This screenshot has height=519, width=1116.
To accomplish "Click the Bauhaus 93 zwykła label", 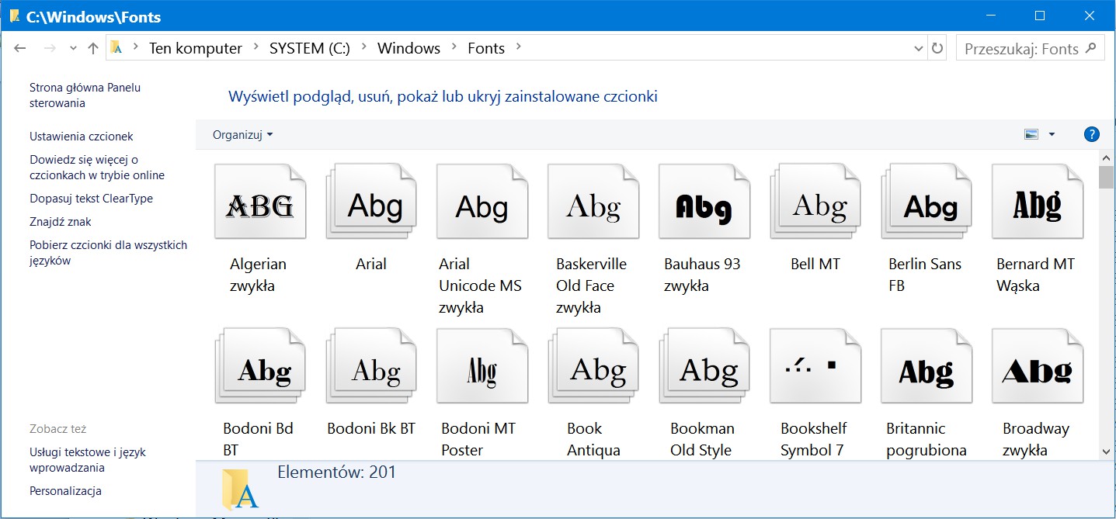I will coord(702,275).
